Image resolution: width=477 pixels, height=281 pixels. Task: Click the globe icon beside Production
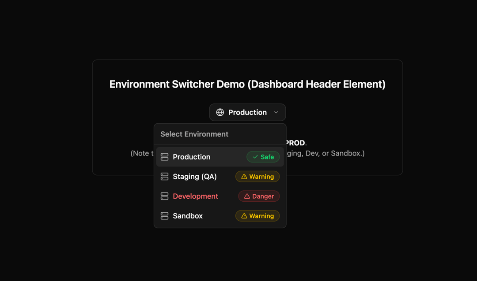tap(220, 112)
